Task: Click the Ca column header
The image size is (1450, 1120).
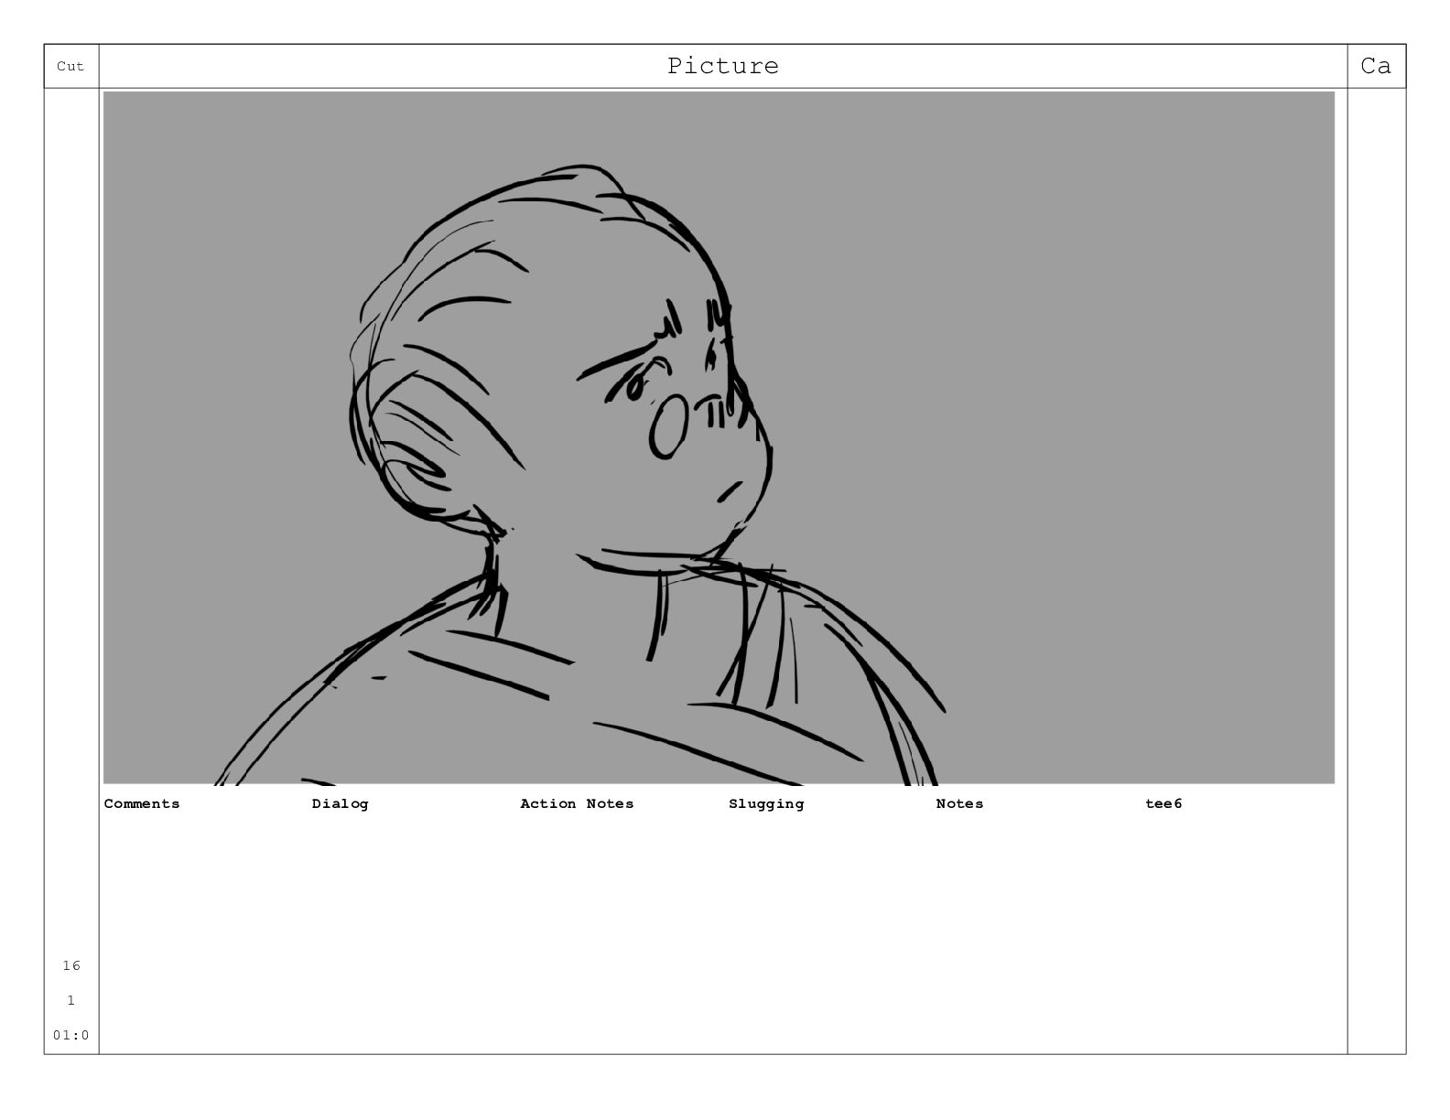Action: coord(1376,66)
